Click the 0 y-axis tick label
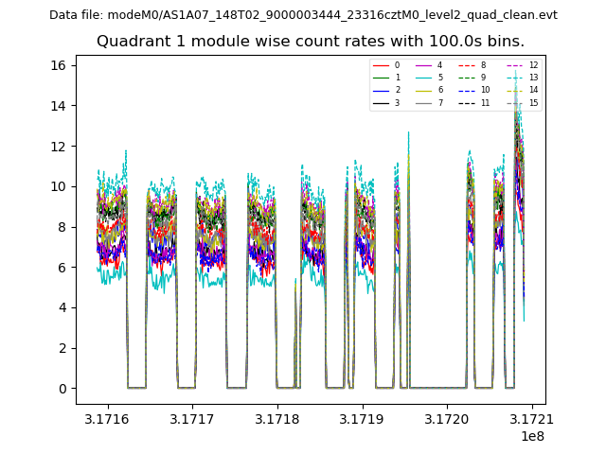The image size is (606, 454). click(x=62, y=389)
